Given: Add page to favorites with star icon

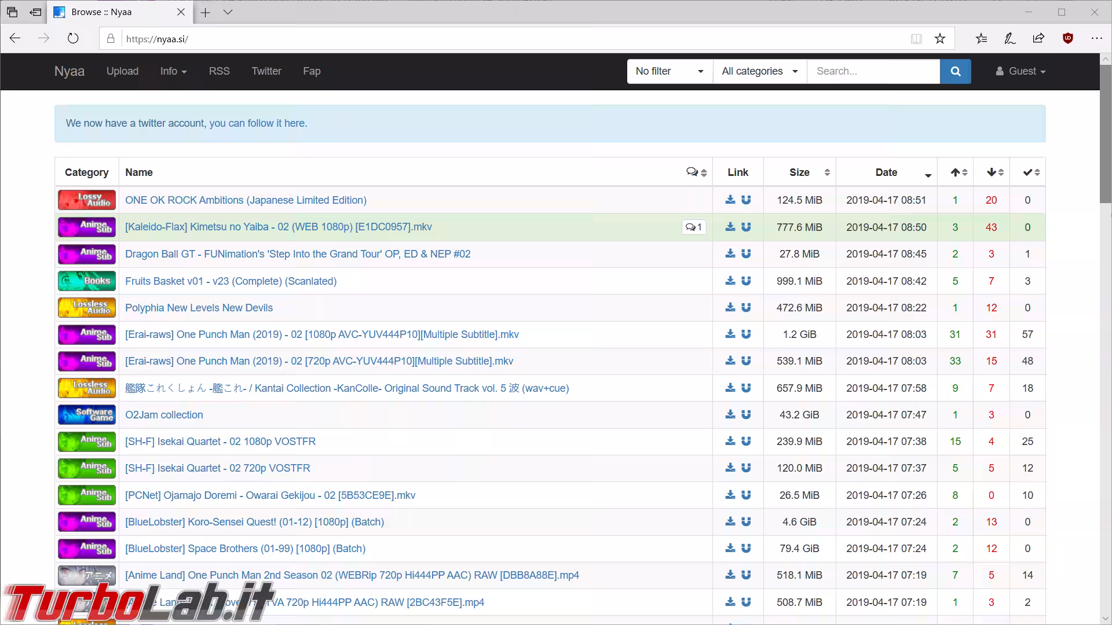Looking at the screenshot, I should pos(940,39).
